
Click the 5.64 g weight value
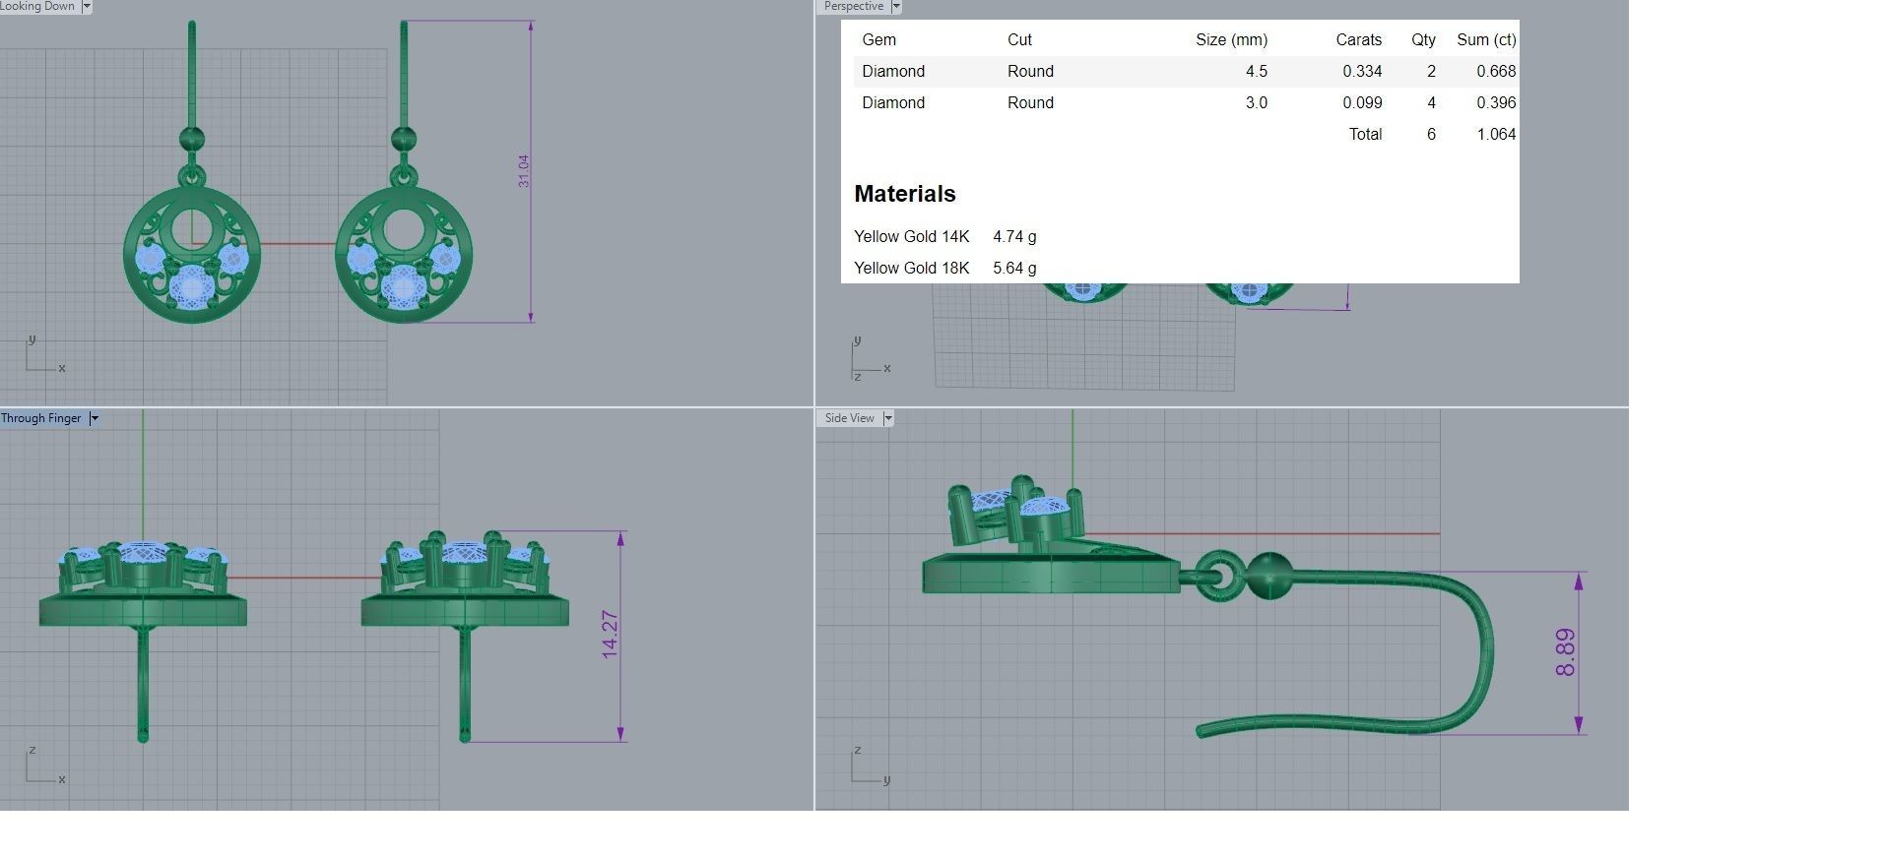coord(1014,269)
